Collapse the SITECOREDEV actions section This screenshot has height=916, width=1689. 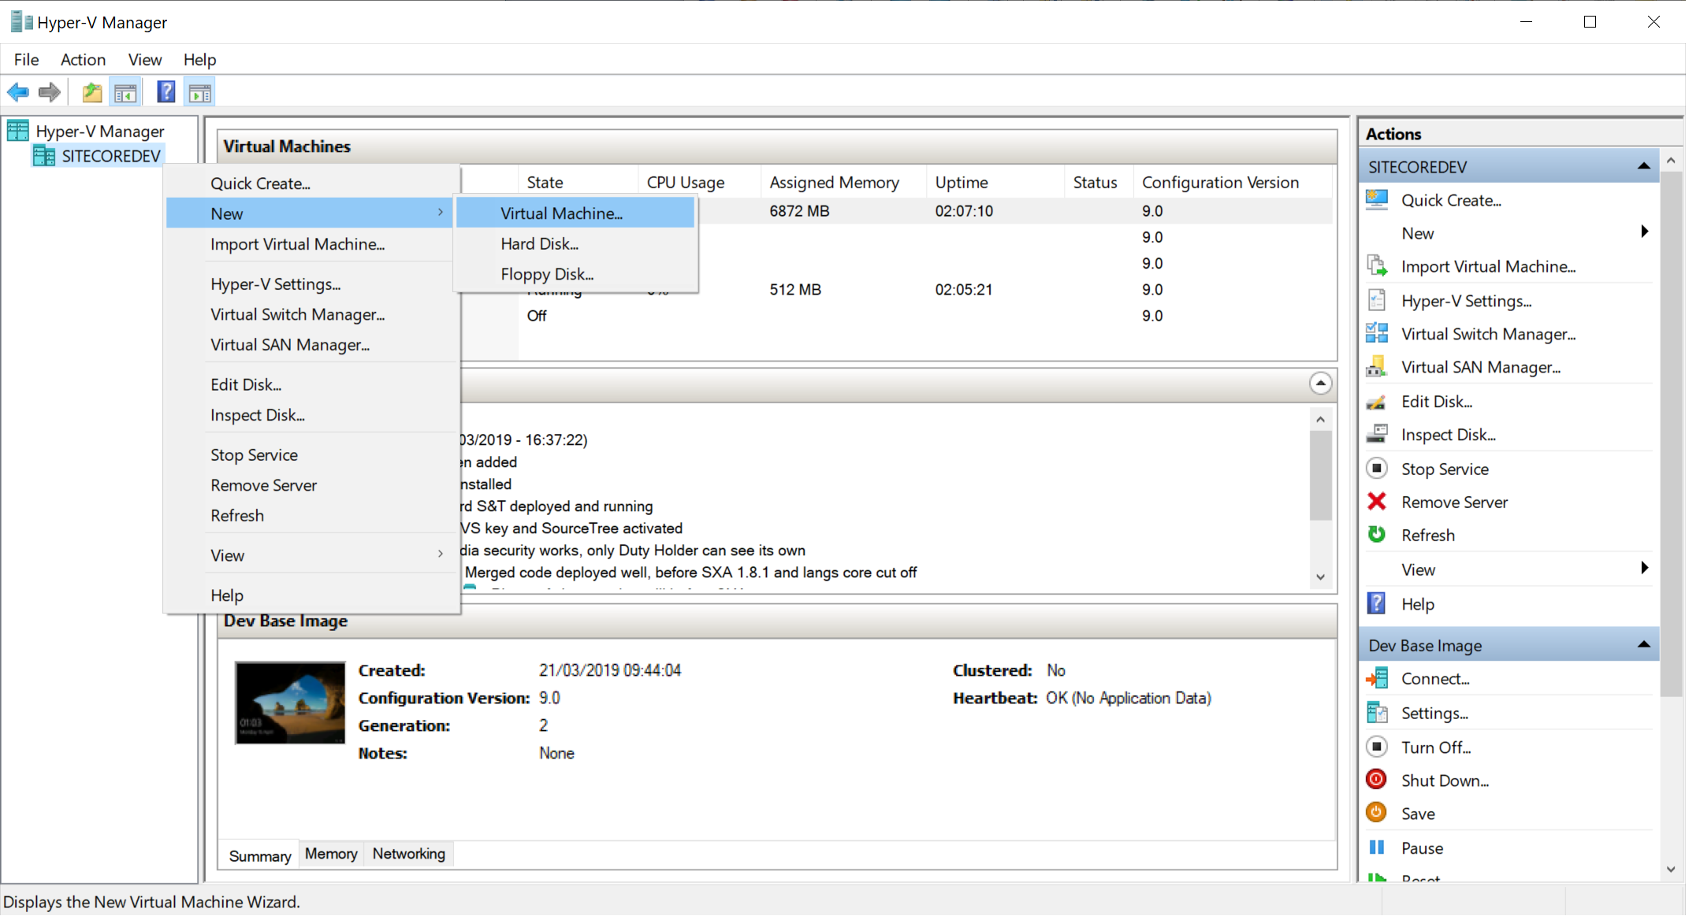[1644, 166]
